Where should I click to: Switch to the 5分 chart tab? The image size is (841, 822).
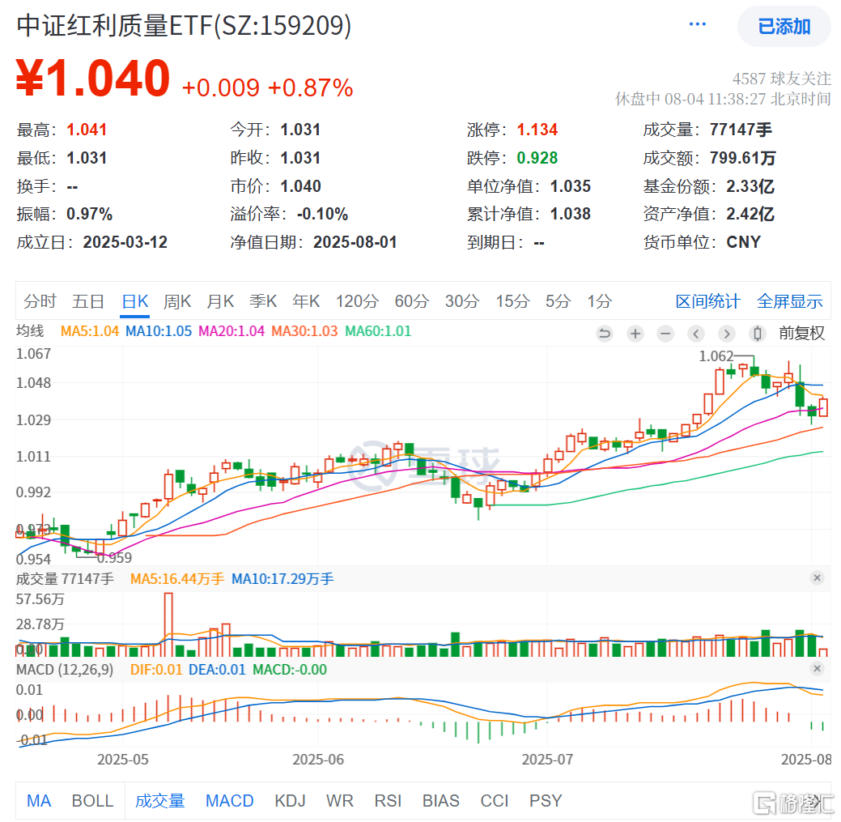(x=558, y=301)
